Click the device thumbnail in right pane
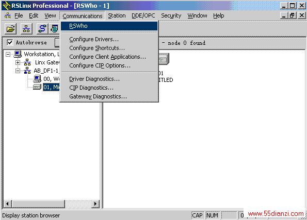 [x=164, y=59]
